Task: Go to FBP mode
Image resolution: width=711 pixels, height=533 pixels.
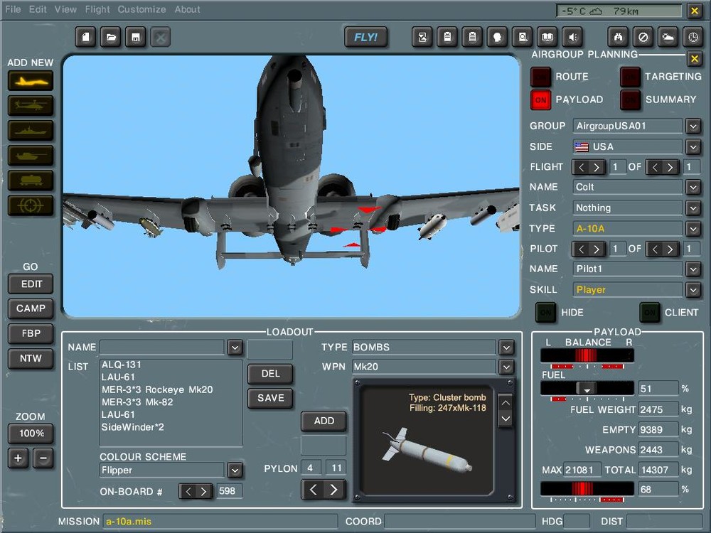Action: point(31,333)
